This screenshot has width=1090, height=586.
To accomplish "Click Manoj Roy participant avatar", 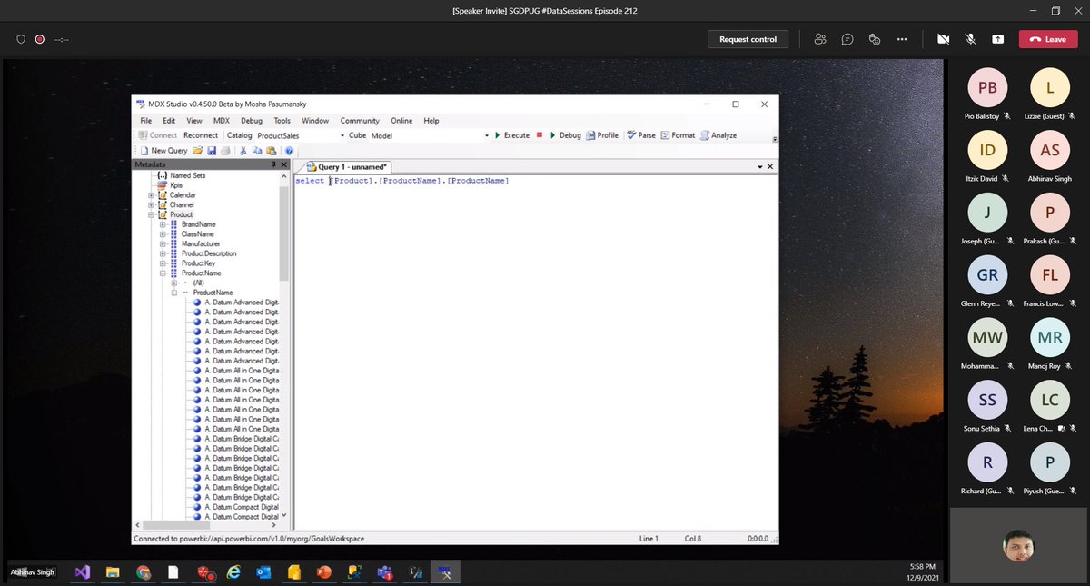I will click(x=1049, y=336).
